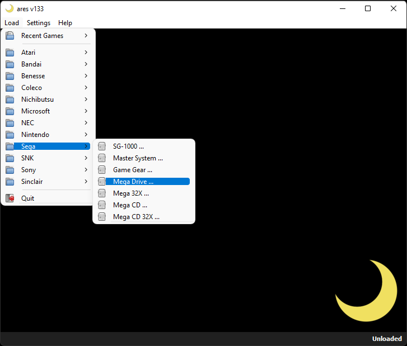Expand the SNK submenu arrow
The height and width of the screenshot is (346, 407).
86,158
